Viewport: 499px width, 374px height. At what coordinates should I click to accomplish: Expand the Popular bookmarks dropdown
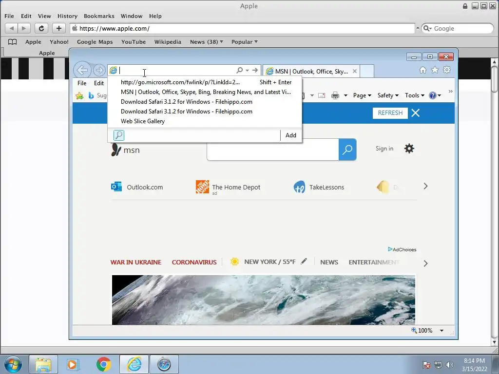[245, 42]
